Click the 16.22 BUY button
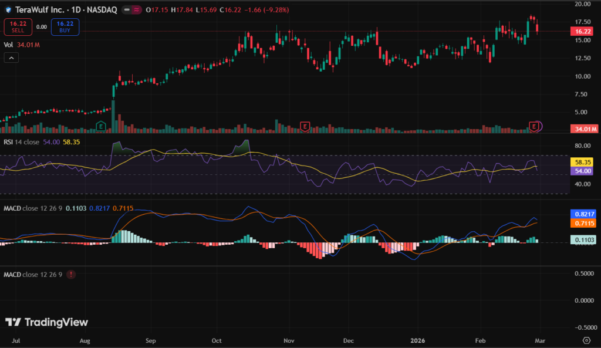This screenshot has width=601, height=348. 65,26
